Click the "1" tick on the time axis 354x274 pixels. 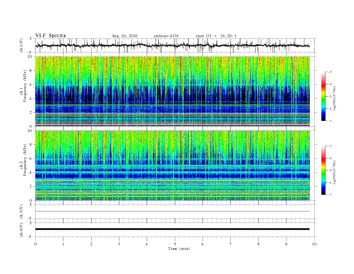63,244
